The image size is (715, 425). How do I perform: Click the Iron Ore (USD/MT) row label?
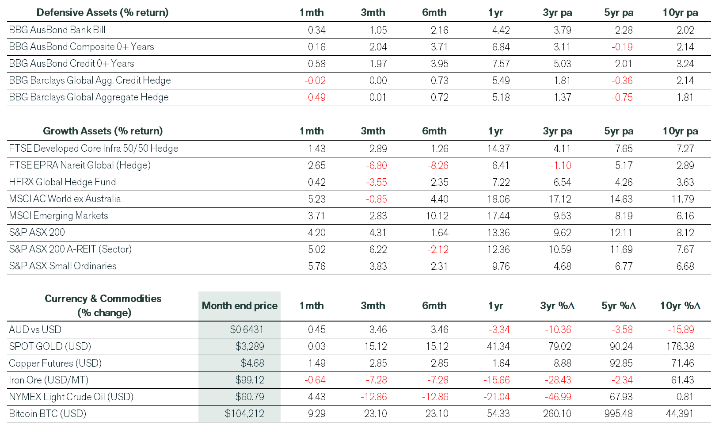[x=49, y=380]
